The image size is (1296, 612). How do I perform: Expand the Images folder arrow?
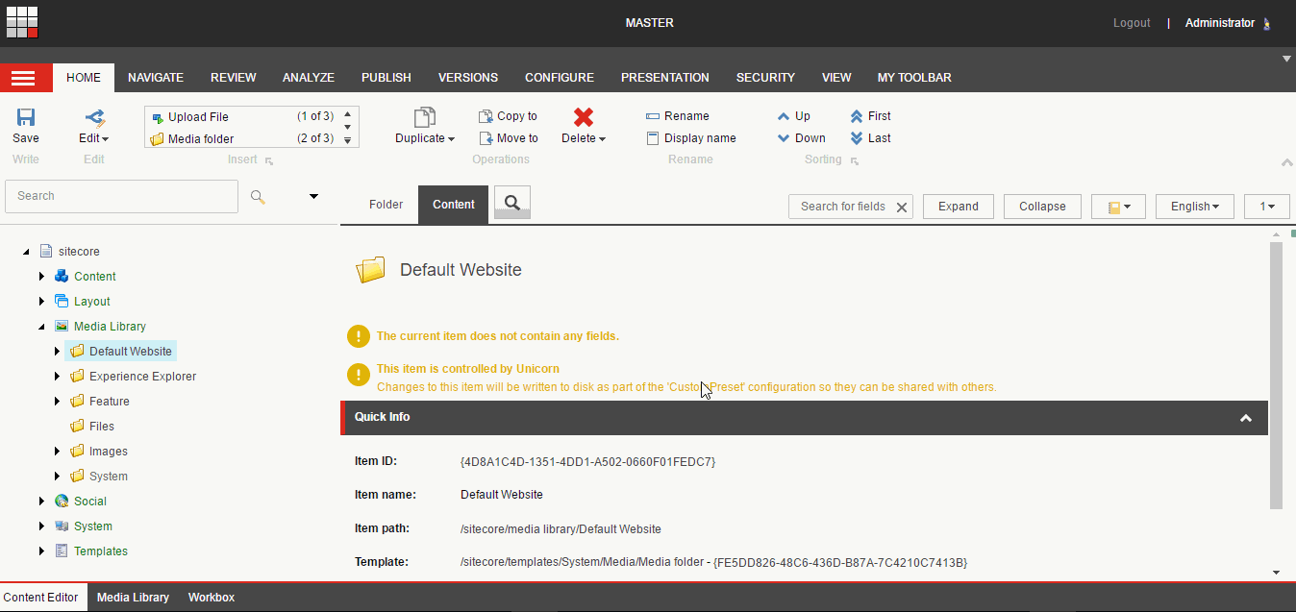tap(57, 452)
